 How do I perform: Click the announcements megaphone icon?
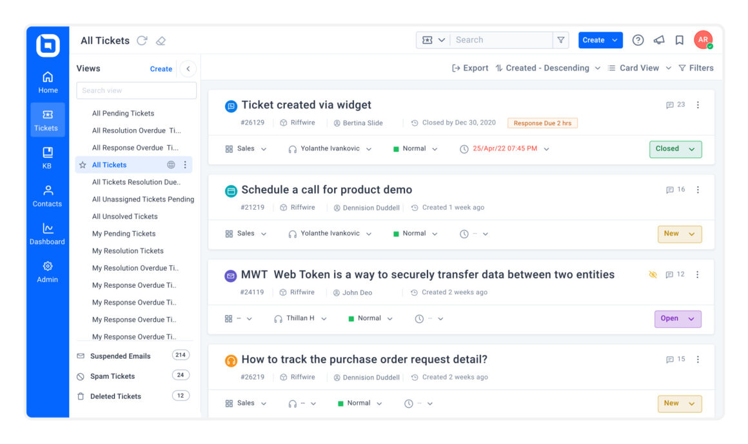[658, 40]
